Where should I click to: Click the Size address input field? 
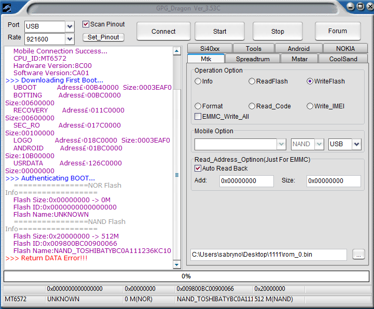tap(334, 181)
